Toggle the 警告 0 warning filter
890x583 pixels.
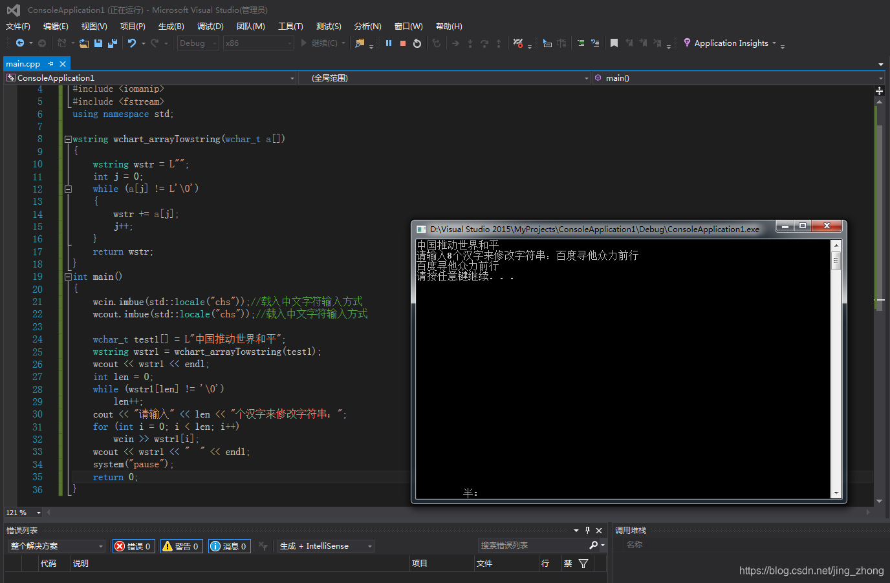[x=181, y=546]
